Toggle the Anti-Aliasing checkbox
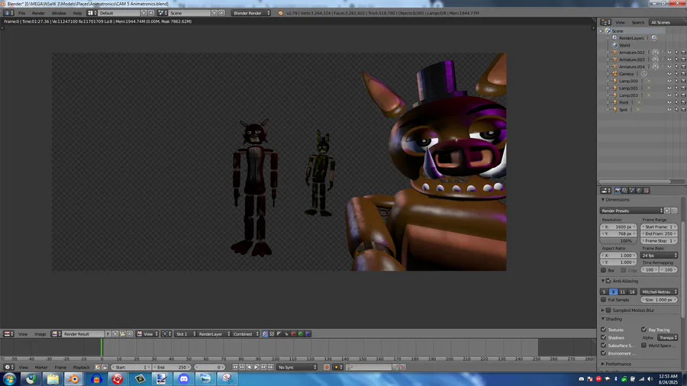This screenshot has width=687, height=386. pos(608,281)
